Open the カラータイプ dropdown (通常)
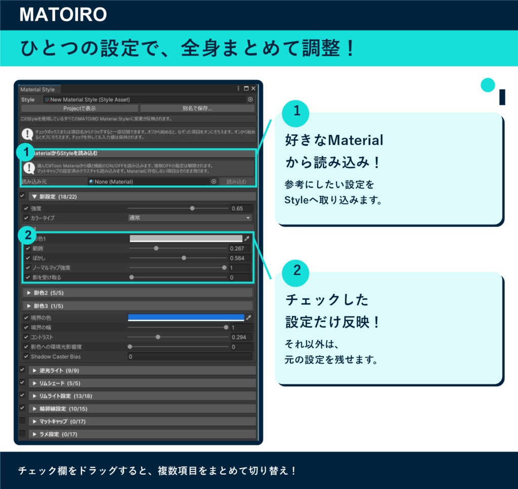Viewport: 518px width, 489px height. point(190,218)
